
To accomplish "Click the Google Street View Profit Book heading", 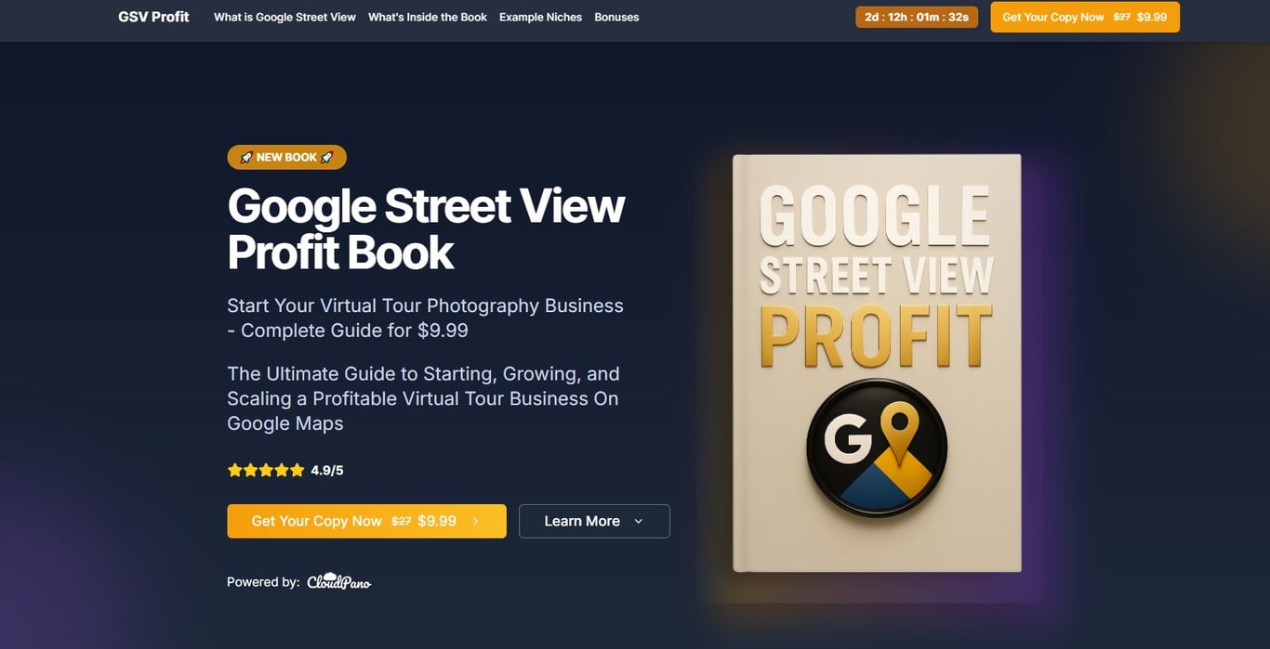I will 426,228.
